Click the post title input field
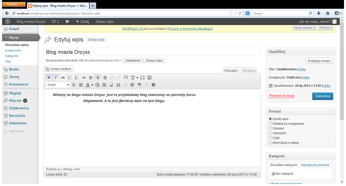The height and width of the screenshot is (186, 346). coord(152,52)
